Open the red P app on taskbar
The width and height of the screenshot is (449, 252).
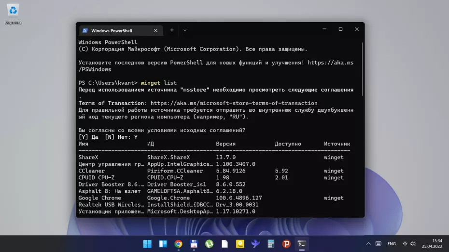[286, 244]
